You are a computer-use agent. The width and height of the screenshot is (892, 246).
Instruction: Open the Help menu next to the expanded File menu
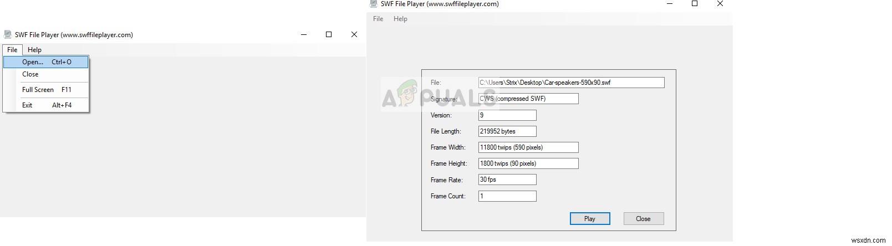[34, 50]
